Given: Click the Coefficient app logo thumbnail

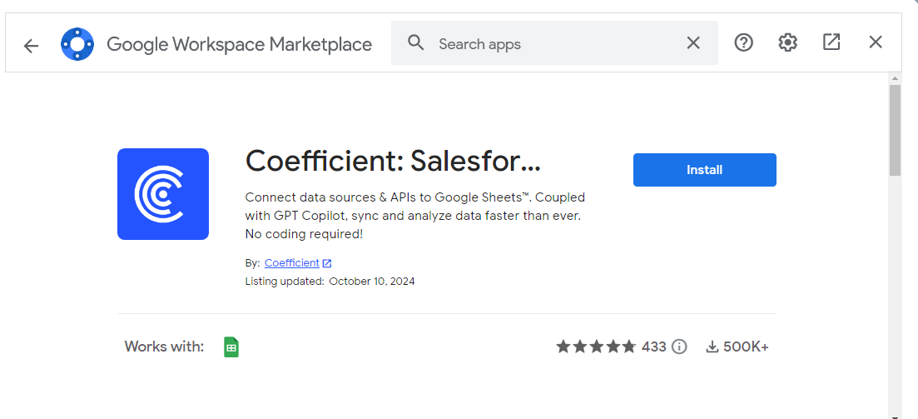Looking at the screenshot, I should [163, 194].
